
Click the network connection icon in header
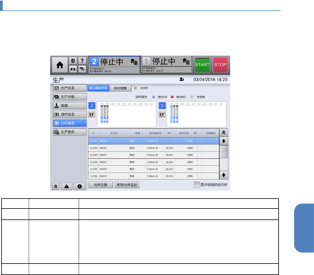(82, 69)
